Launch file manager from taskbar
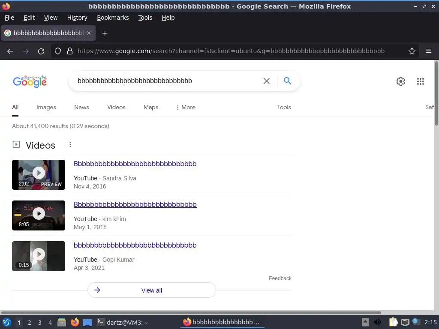Screen dimensions: 439x329 62,322
